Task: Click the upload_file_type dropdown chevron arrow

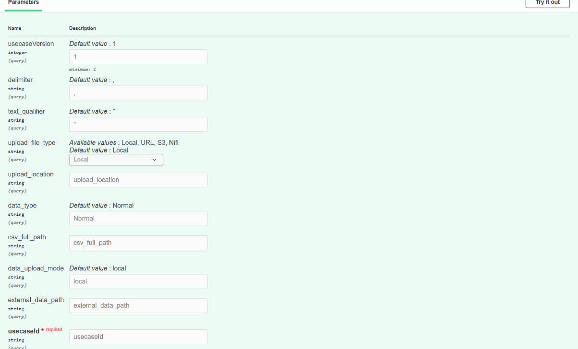Action: (x=154, y=159)
